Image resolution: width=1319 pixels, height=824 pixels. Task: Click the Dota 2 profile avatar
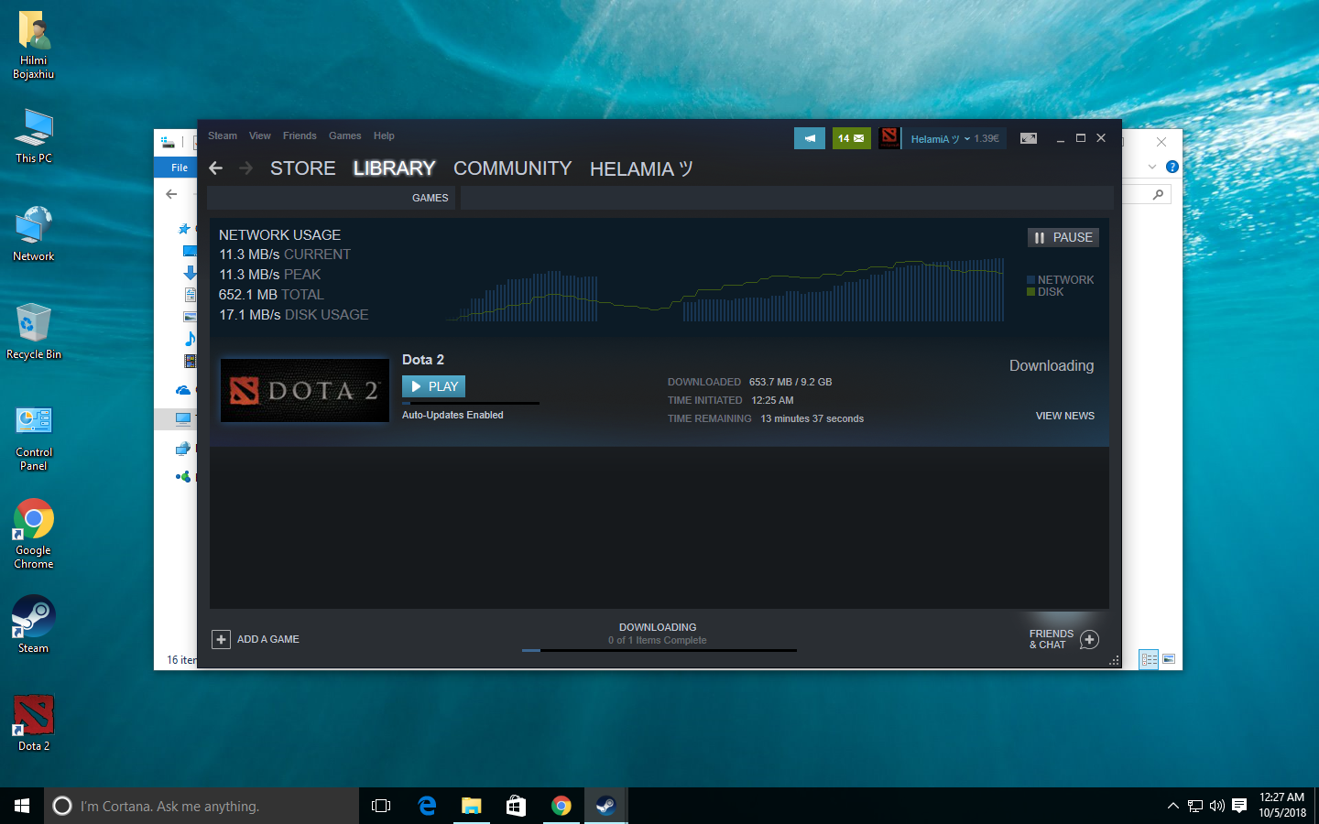pos(888,138)
